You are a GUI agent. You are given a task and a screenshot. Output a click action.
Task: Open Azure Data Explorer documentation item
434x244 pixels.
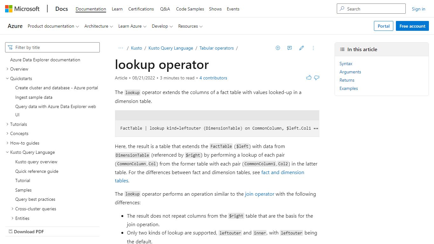point(45,60)
